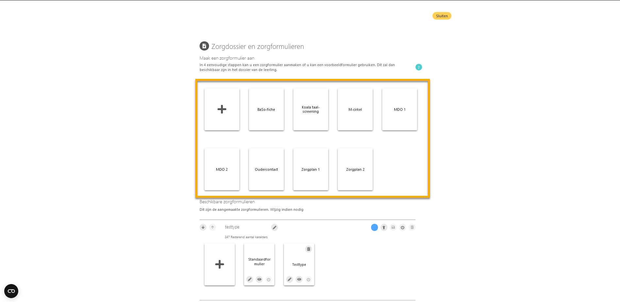Click the person access icon for testtype
620x302 pixels.
click(384, 227)
